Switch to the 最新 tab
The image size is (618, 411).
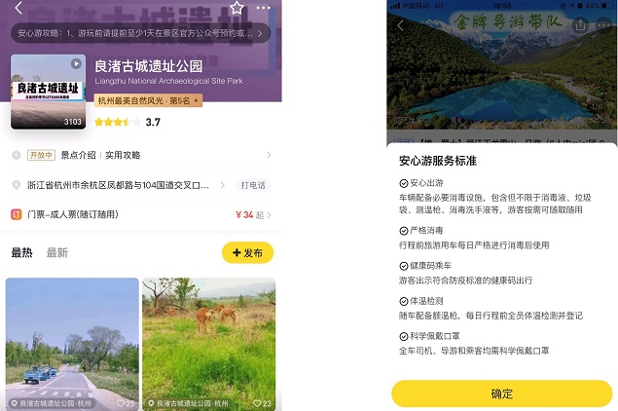click(x=57, y=252)
